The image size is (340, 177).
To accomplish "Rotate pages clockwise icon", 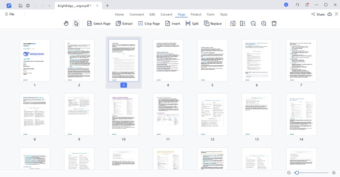I will 243,23.
